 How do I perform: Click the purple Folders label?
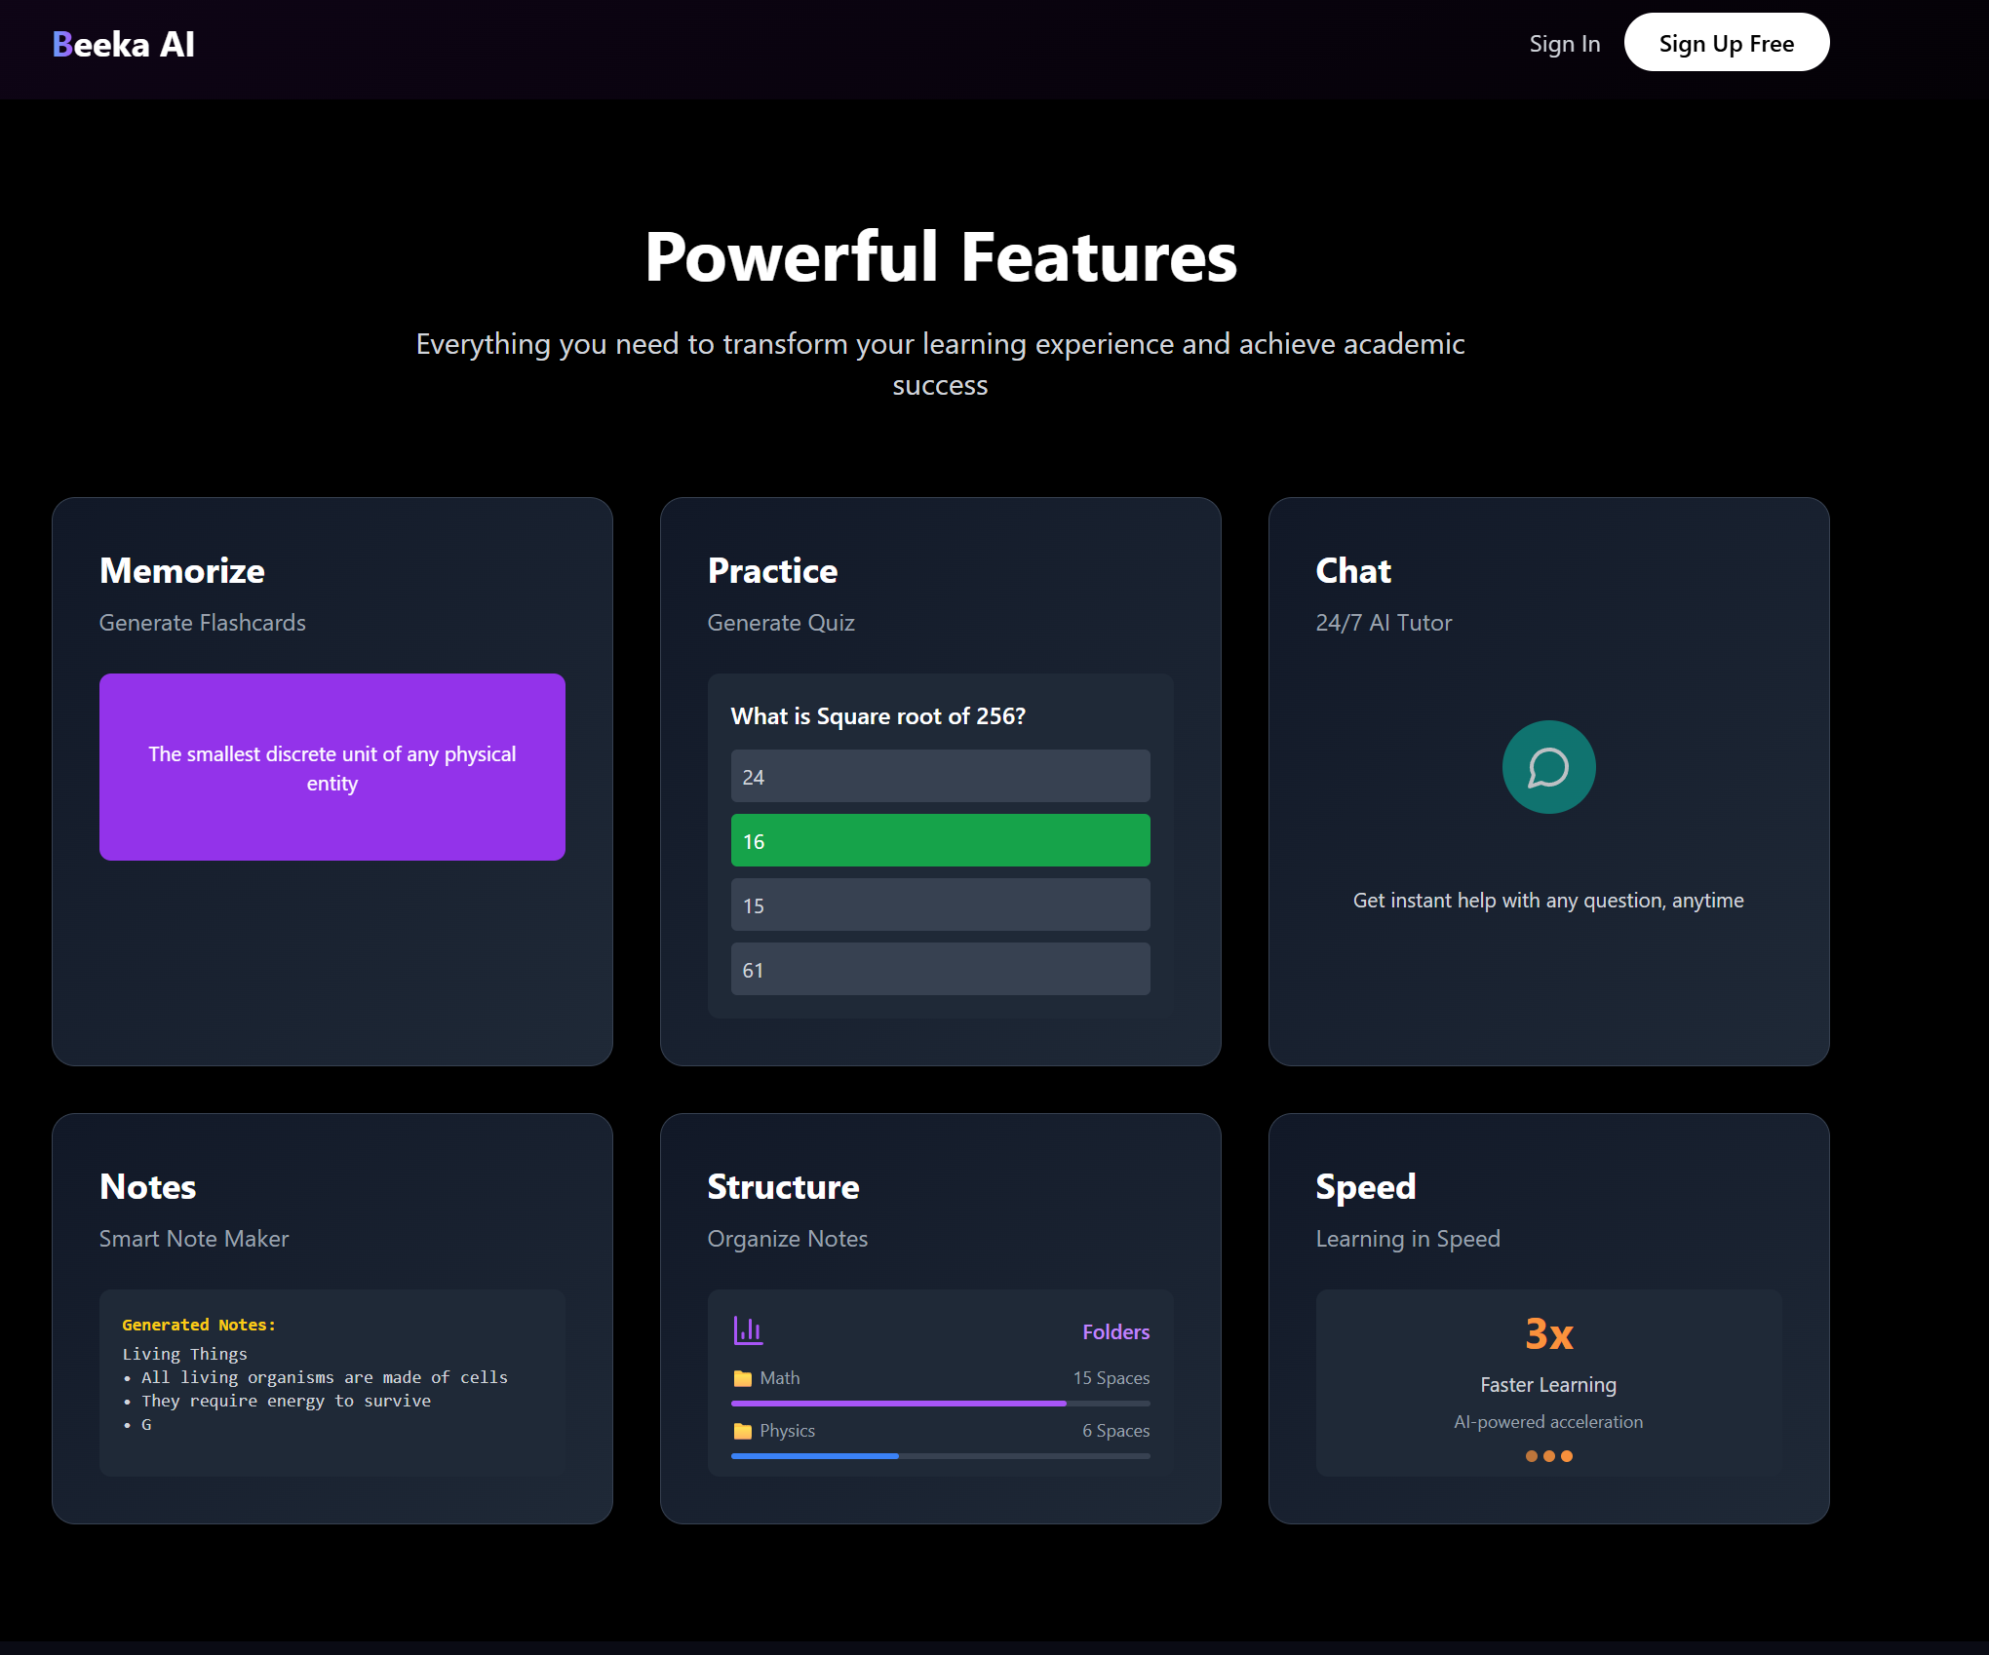tap(1115, 1331)
